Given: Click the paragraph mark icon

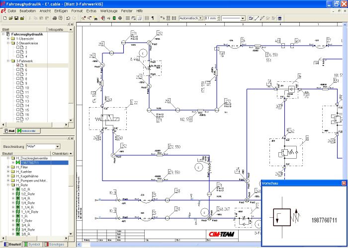Looking at the screenshot, I should (x=153, y=18).
